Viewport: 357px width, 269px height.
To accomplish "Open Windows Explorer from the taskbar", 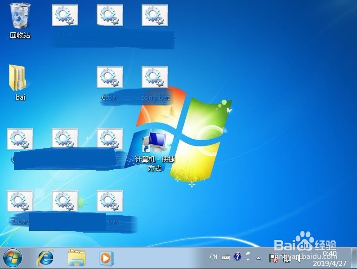I will pos(76,258).
